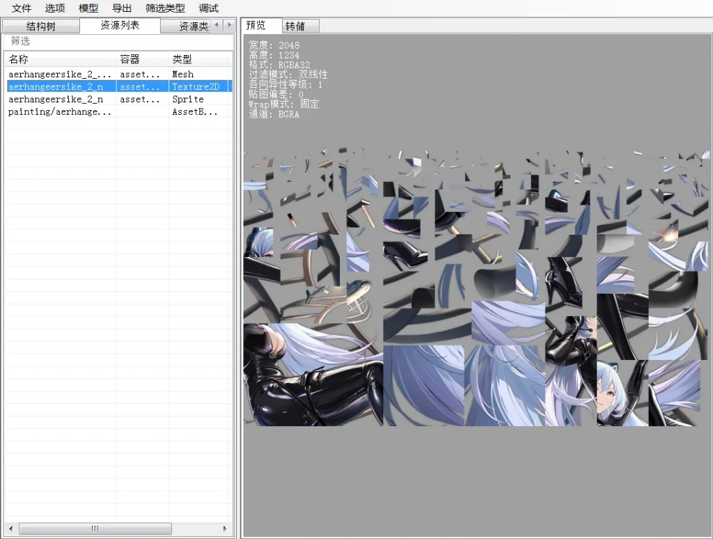
Task: Click the 高度: 1234 info line
Action: click(x=274, y=55)
